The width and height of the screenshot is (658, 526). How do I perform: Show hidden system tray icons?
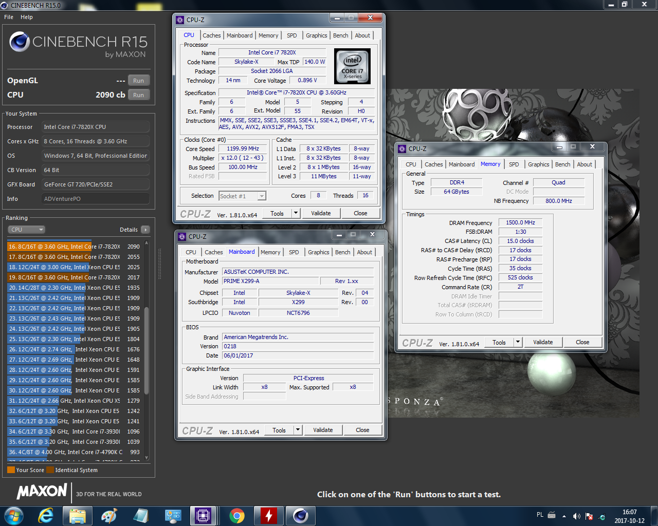coord(564,516)
